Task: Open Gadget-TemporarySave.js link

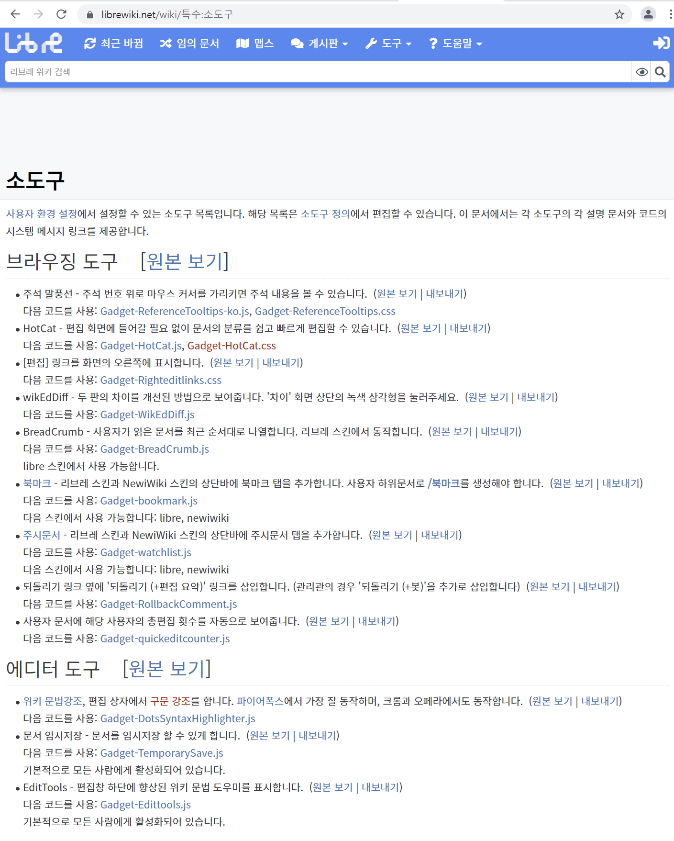Action: click(x=162, y=753)
